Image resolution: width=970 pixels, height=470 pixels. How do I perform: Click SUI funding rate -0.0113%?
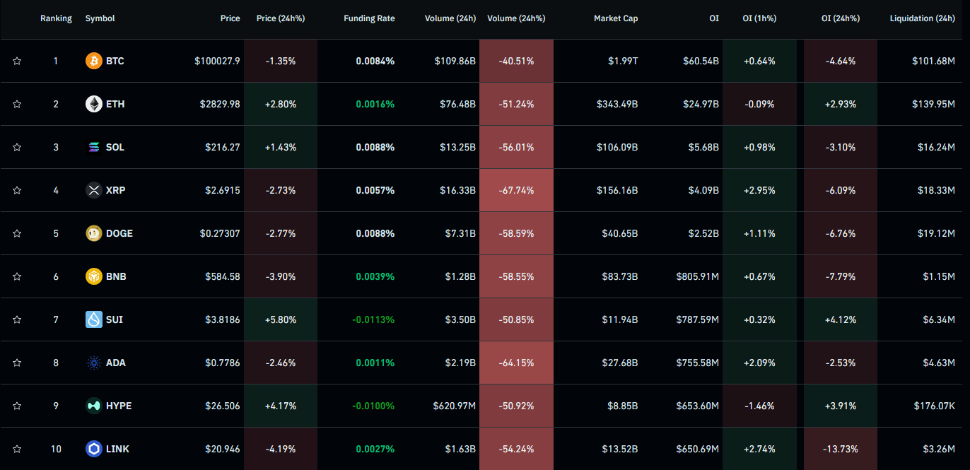373,320
